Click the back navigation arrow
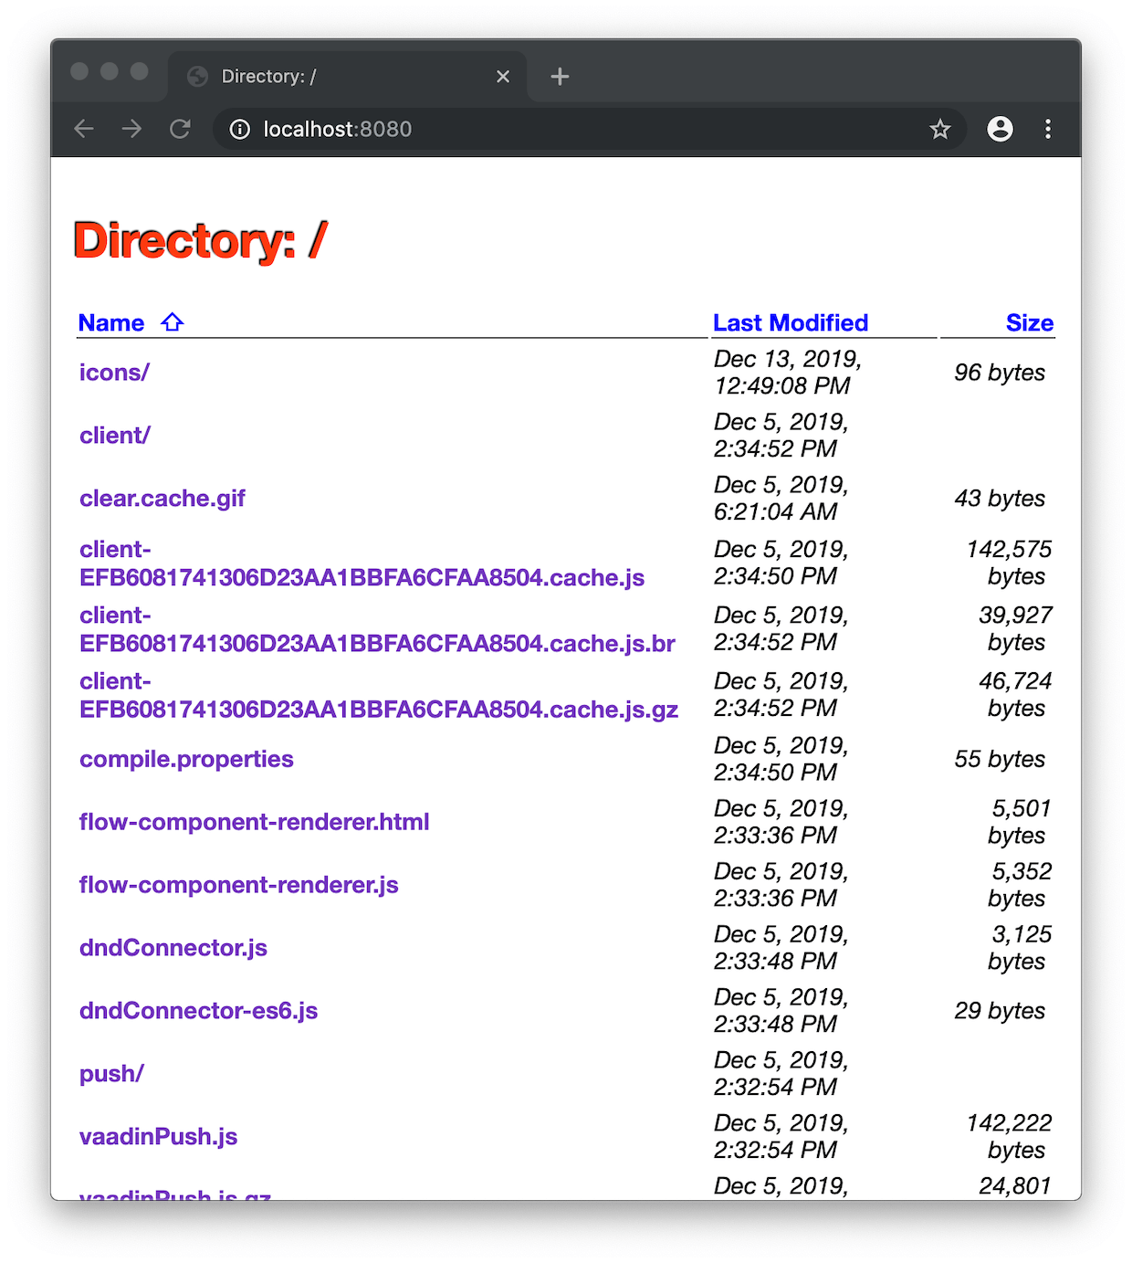Viewport: 1132px width, 1263px height. point(83,129)
